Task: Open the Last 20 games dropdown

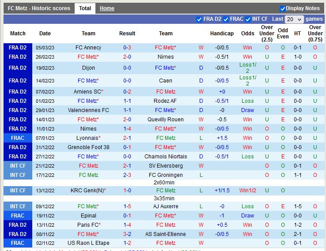Action: [x=294, y=19]
